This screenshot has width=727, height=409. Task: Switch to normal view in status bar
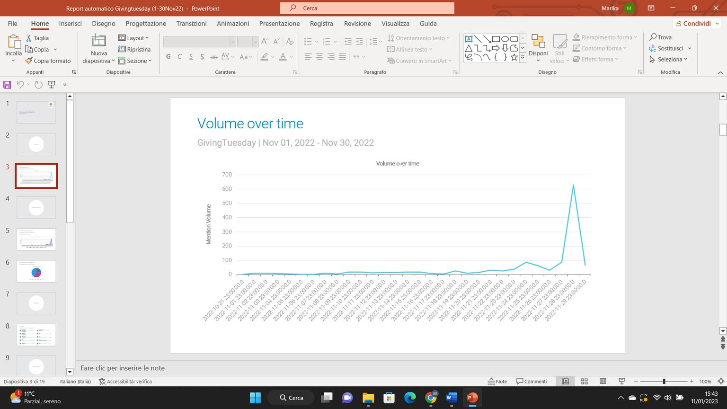(565, 382)
